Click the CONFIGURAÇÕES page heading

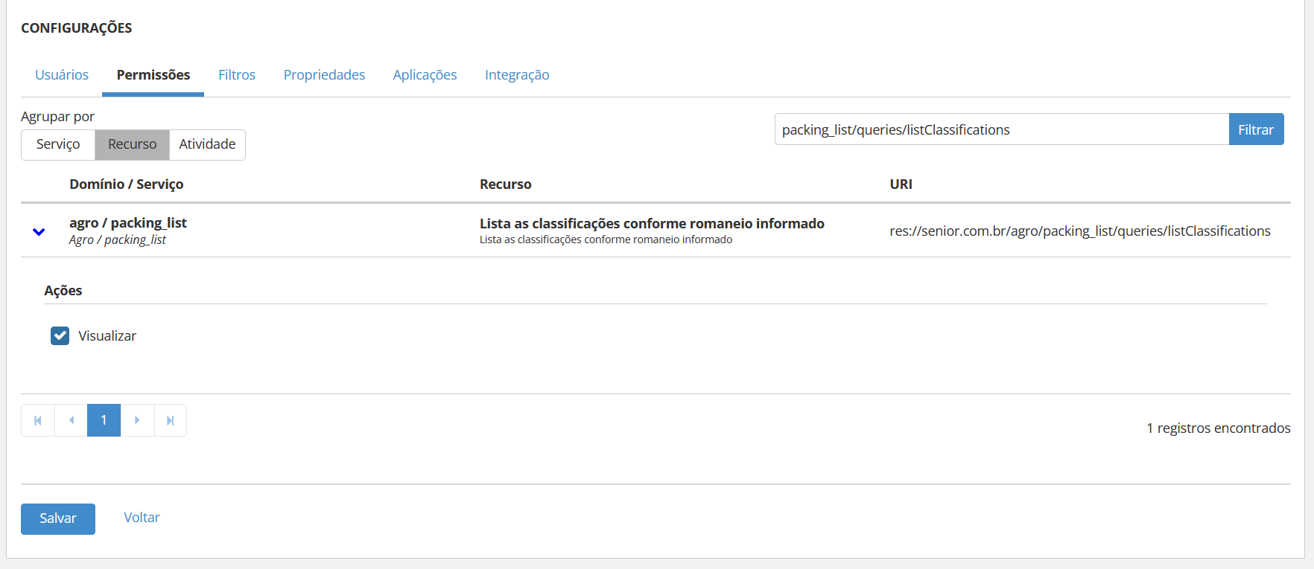(x=77, y=28)
